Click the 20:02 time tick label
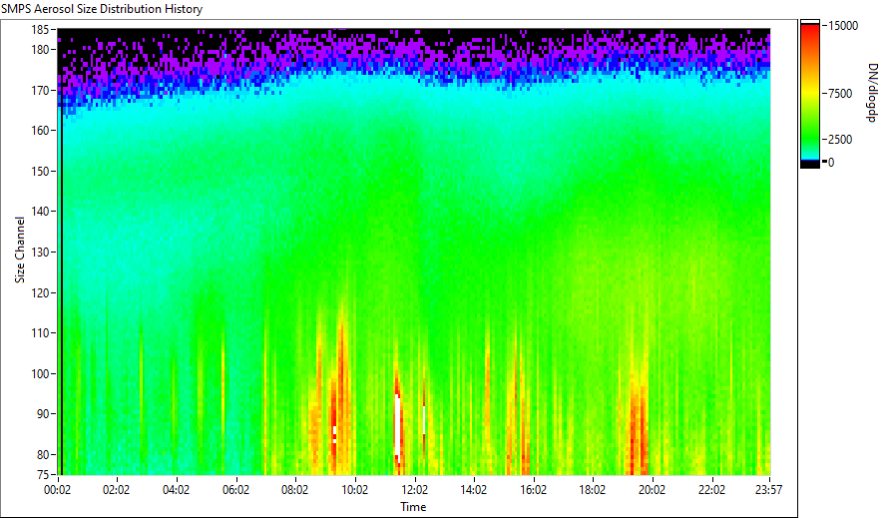The height and width of the screenshot is (518, 882). click(x=652, y=490)
